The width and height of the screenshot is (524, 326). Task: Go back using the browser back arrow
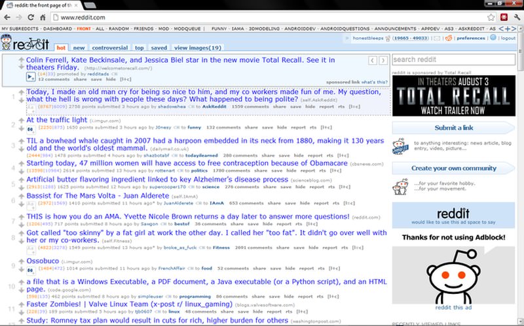pyautogui.click(x=7, y=18)
